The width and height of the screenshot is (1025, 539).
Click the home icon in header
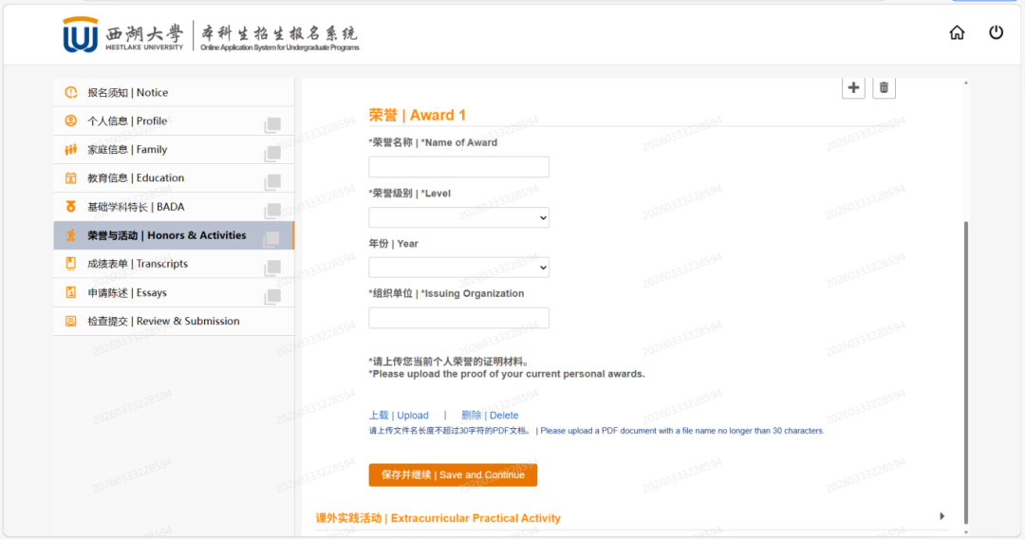(x=957, y=33)
